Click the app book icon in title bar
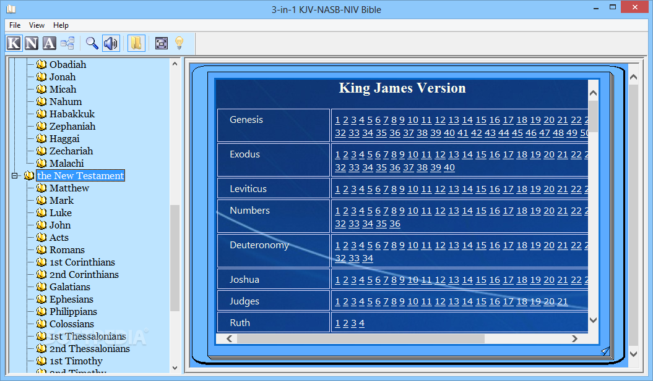The image size is (653, 381). coord(11,9)
